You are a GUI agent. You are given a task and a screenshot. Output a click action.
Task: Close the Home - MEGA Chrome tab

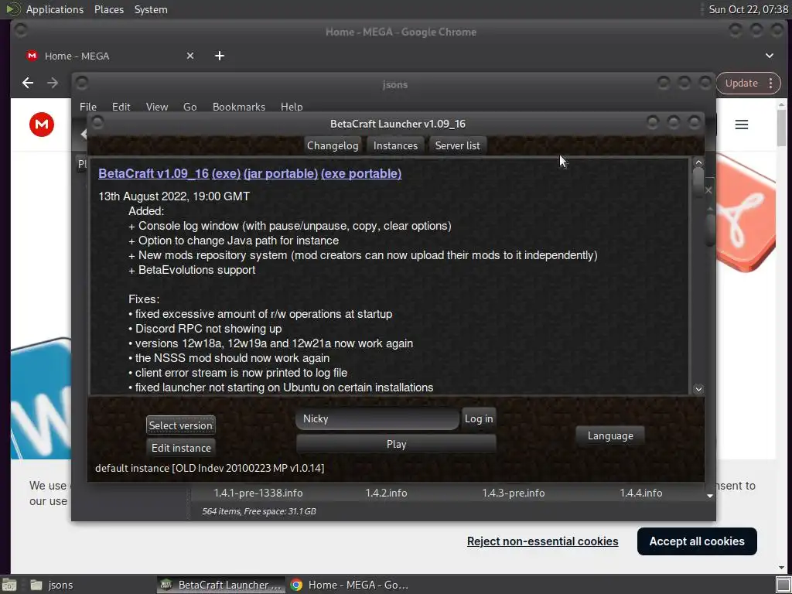coord(190,56)
